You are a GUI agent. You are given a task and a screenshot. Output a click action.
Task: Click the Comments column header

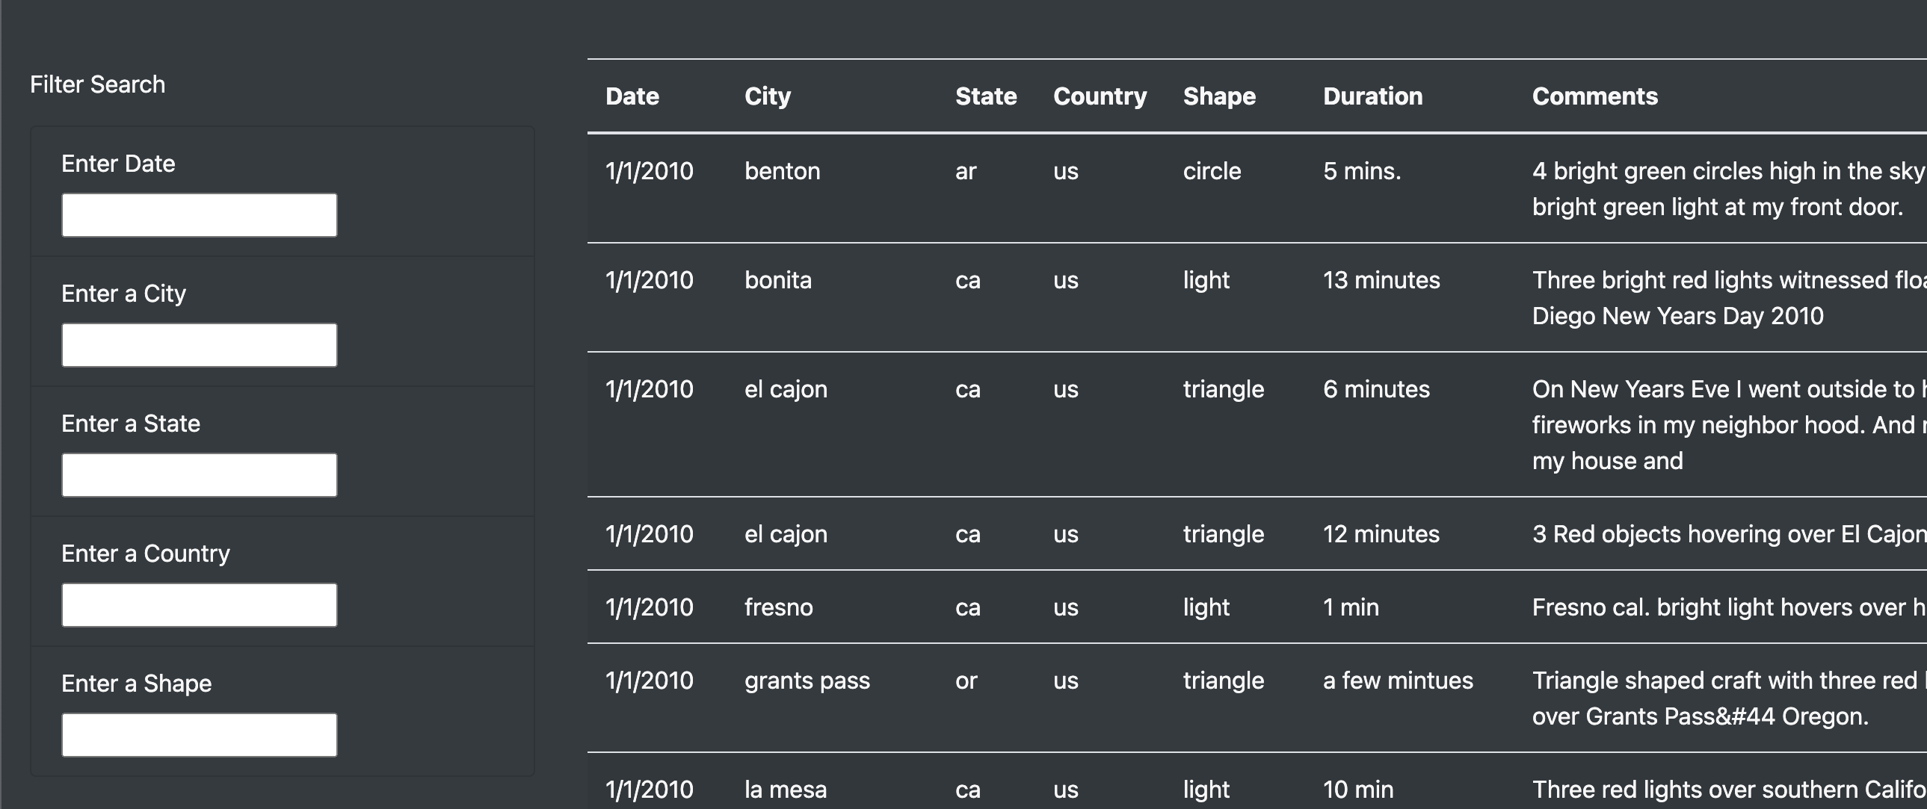(x=1595, y=96)
